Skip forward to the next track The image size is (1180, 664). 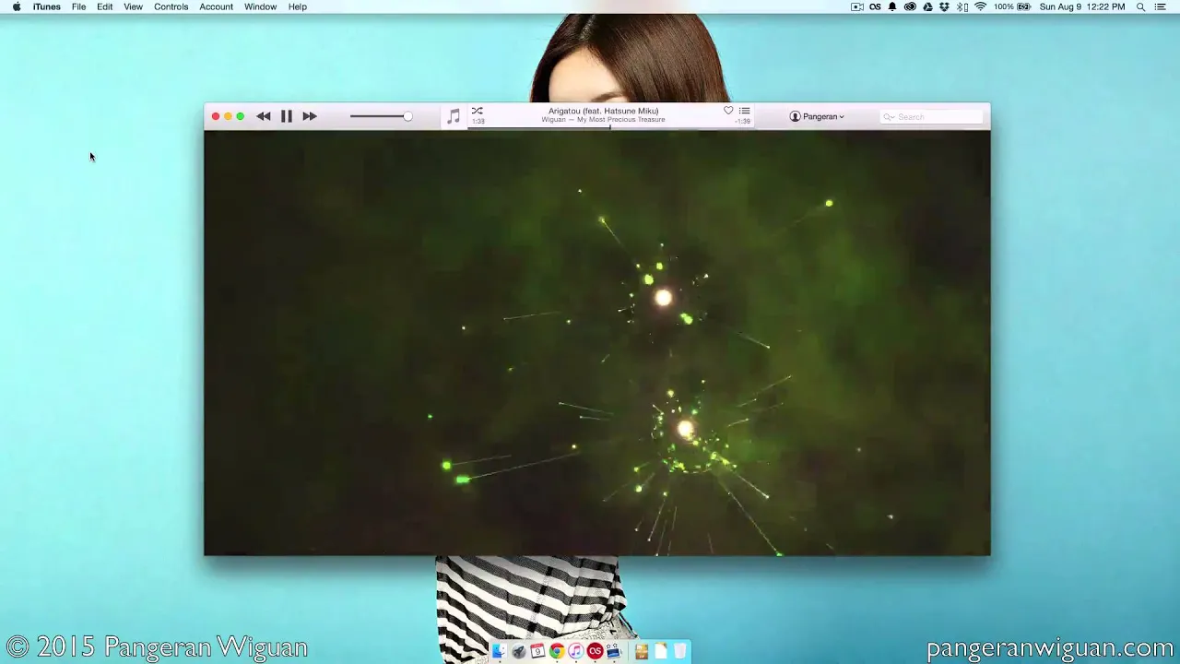click(310, 116)
